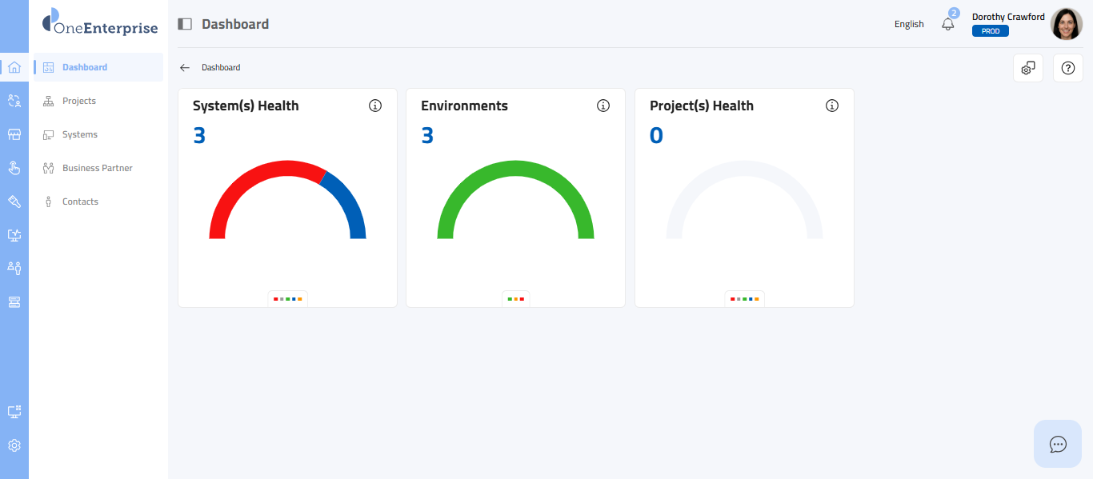
Task: Open the chat bubble widget
Action: coord(1057,444)
